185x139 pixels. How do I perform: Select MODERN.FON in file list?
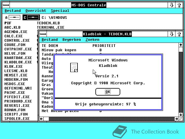point(16,79)
